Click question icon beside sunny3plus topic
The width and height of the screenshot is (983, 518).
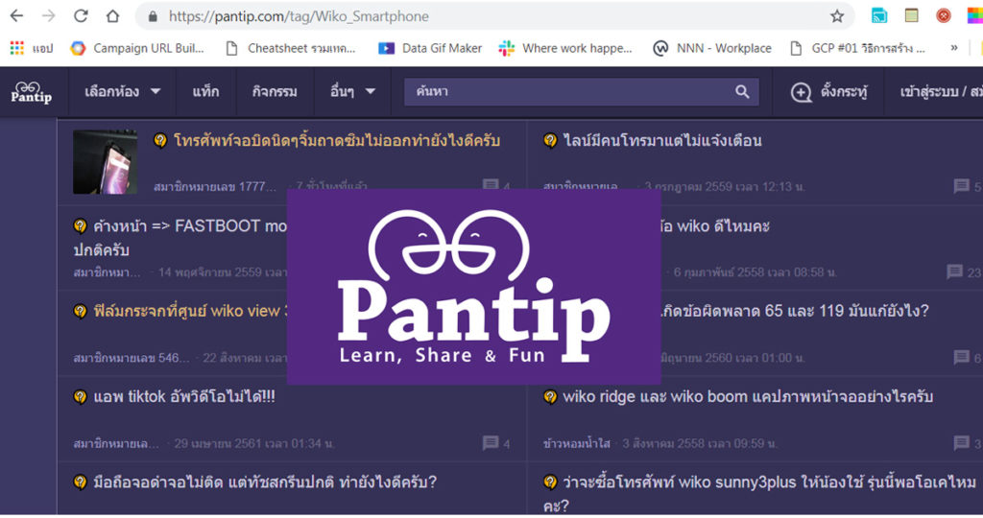click(x=550, y=483)
